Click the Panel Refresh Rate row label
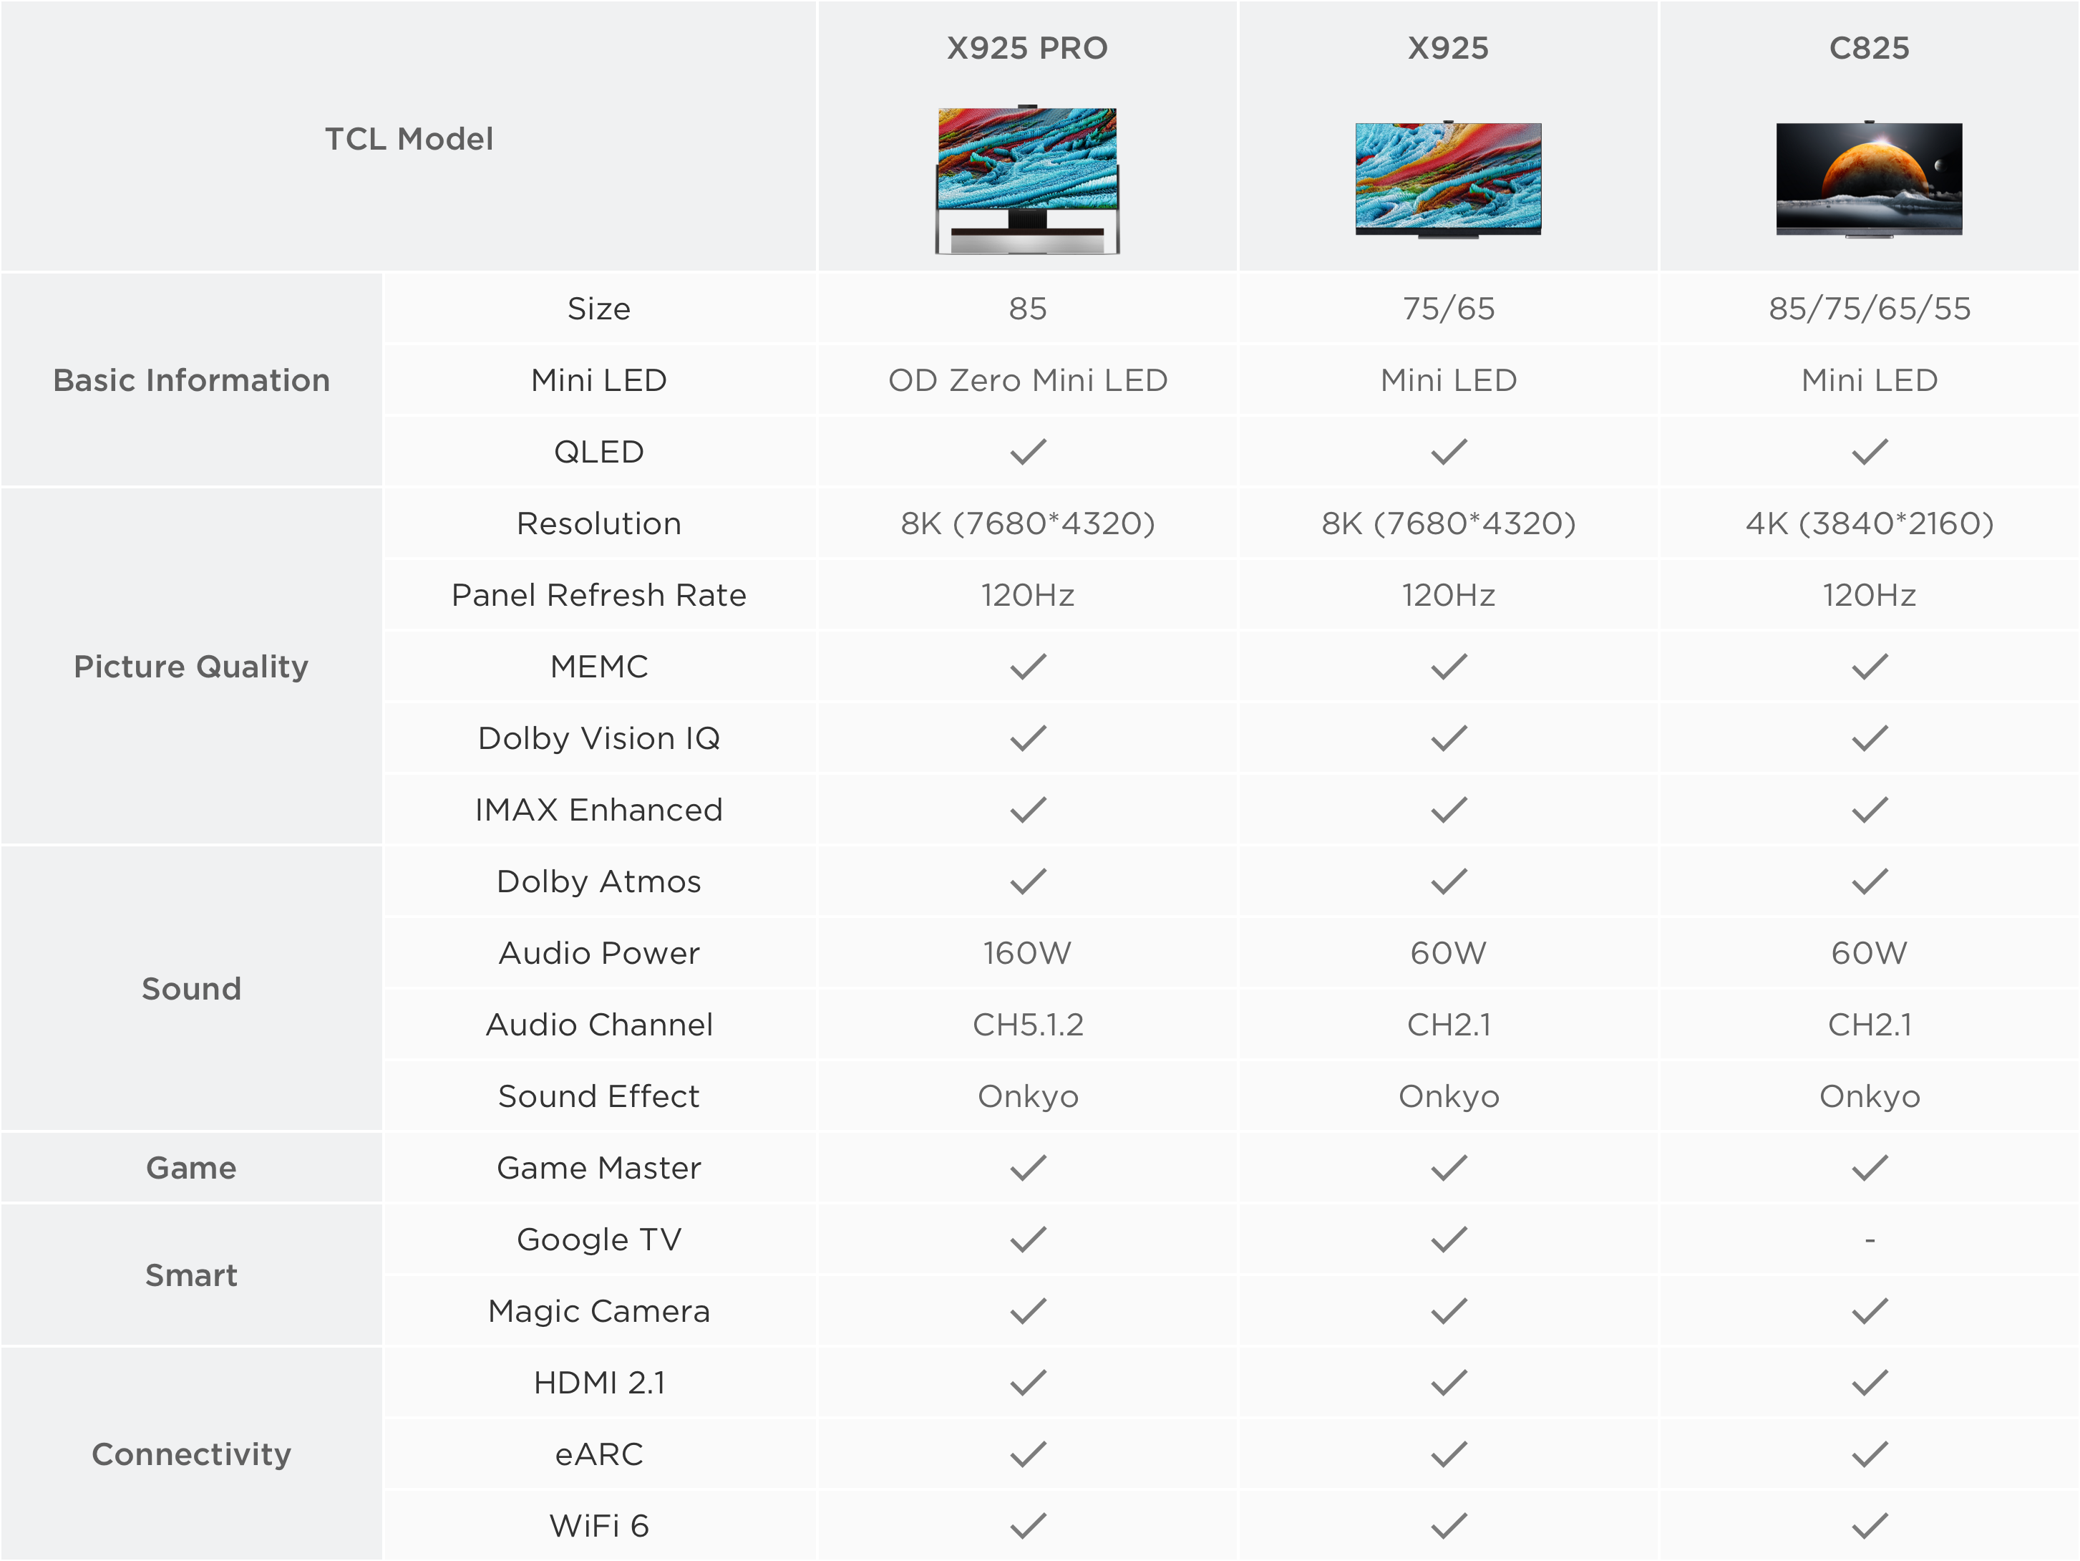This screenshot has height=1561, width=2080. click(599, 594)
